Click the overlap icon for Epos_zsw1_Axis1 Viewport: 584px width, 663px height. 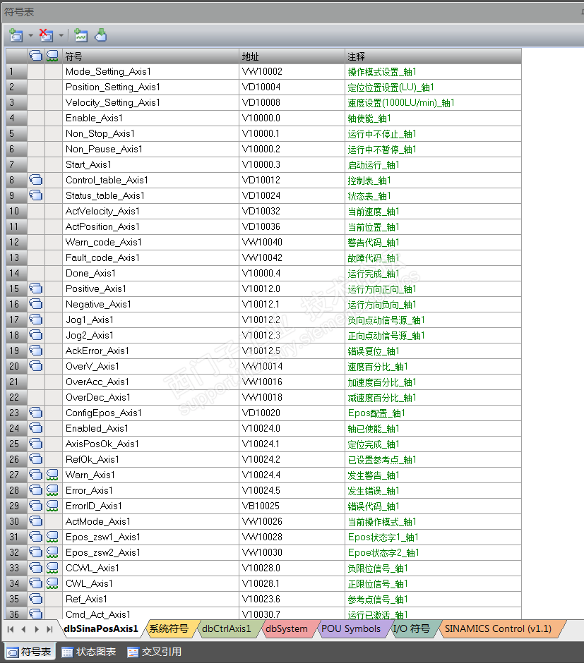pyautogui.click(x=36, y=537)
